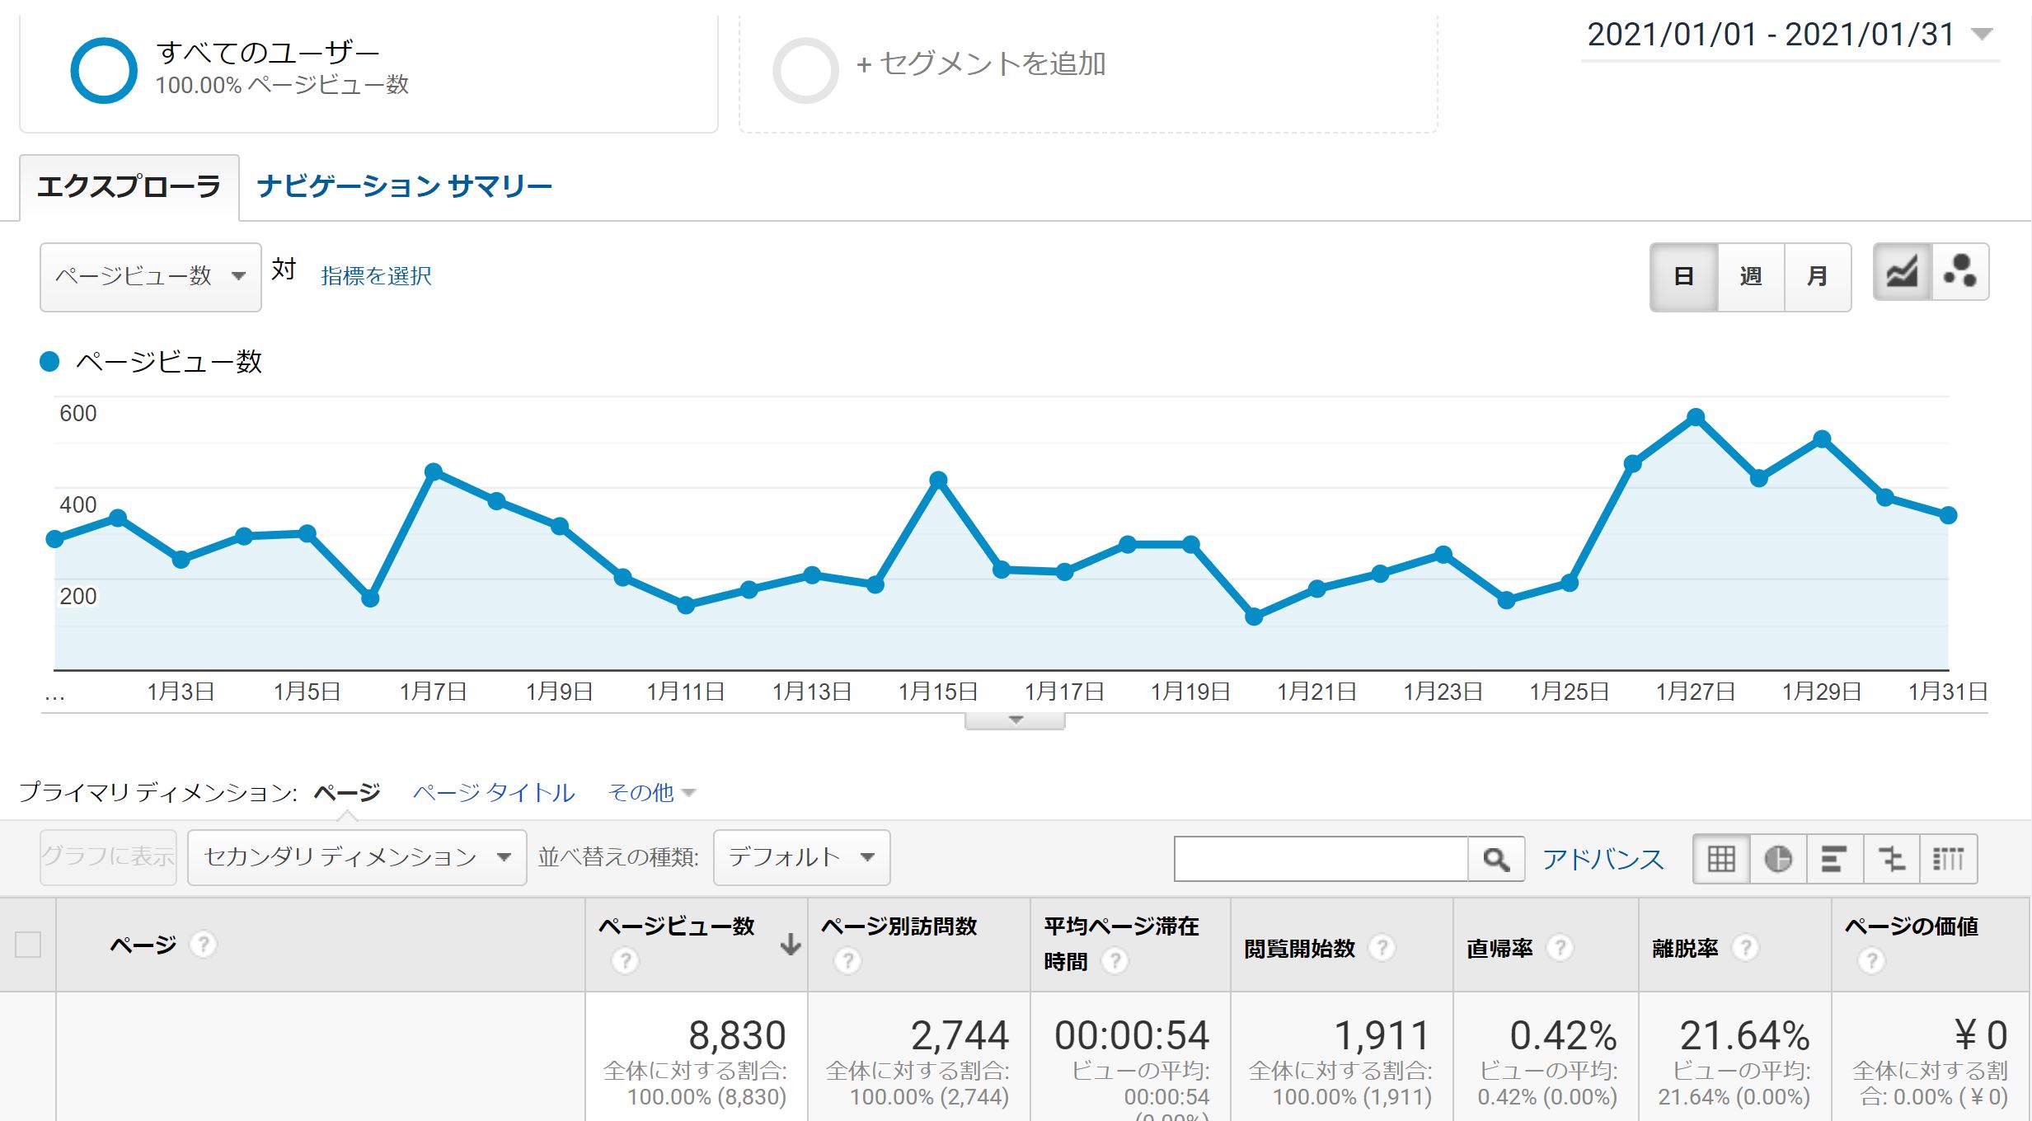Click the 1月27日 peak data point
Screen dimensions: 2032x1121
1696,418
